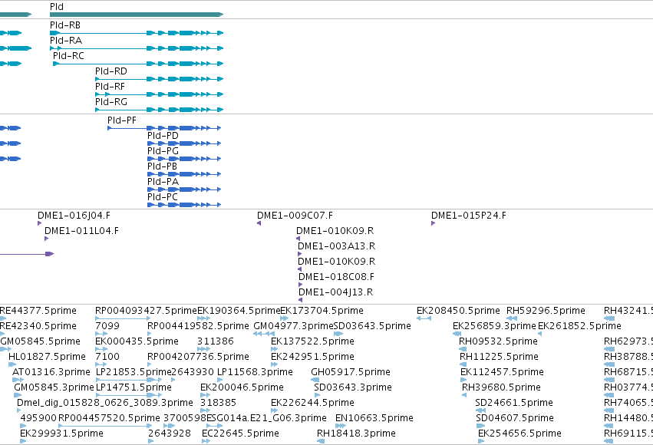Open the RH59296.5prime EST label
This screenshot has width=653, height=445.
(x=546, y=311)
